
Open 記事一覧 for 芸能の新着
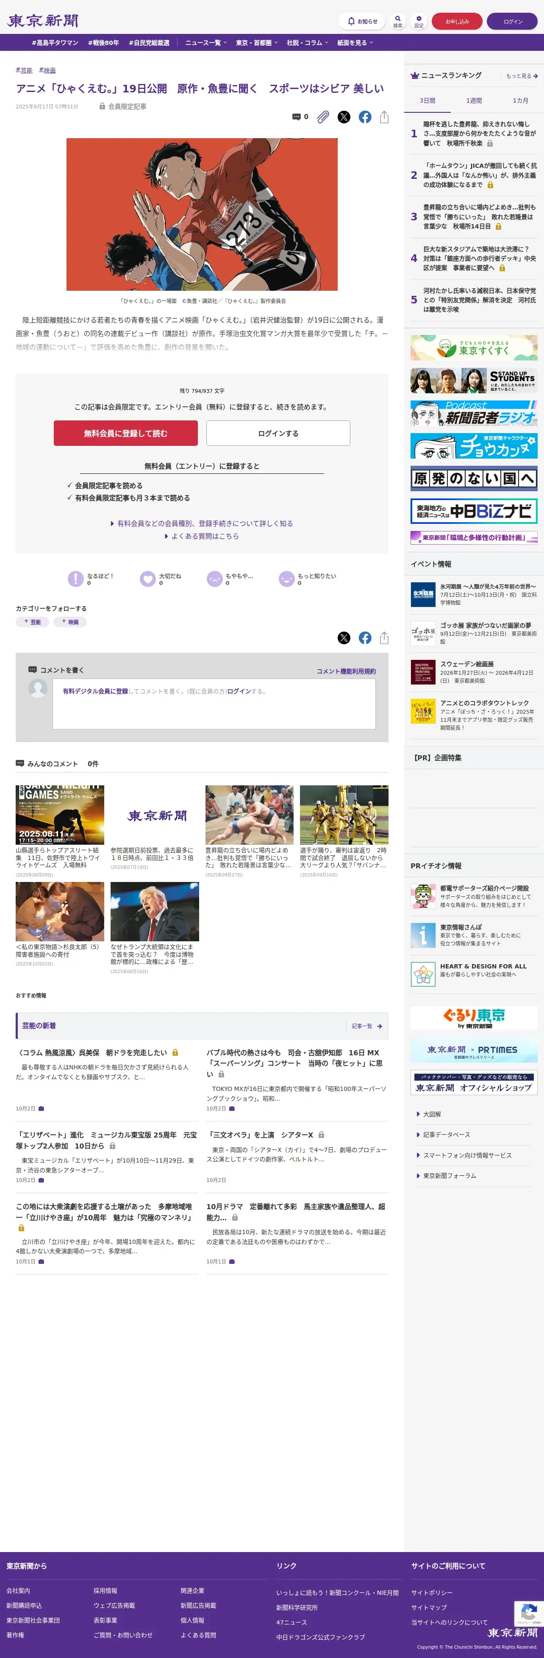(x=367, y=1026)
